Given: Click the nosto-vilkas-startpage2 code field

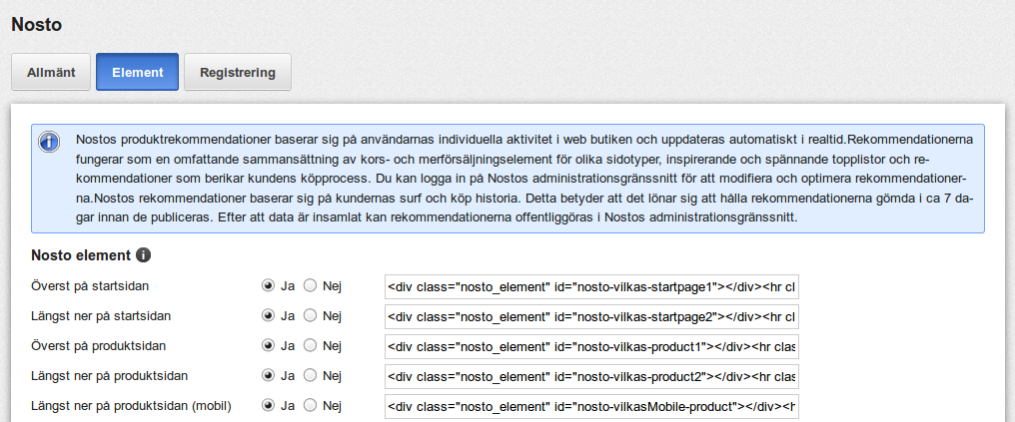Looking at the screenshot, I should pyautogui.click(x=591, y=316).
